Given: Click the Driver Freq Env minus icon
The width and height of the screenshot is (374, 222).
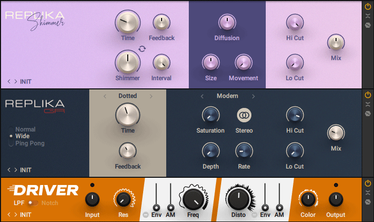Looking at the screenshot, I should click(x=146, y=214).
